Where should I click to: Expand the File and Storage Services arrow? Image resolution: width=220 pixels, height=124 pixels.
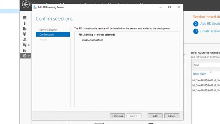point(29,45)
